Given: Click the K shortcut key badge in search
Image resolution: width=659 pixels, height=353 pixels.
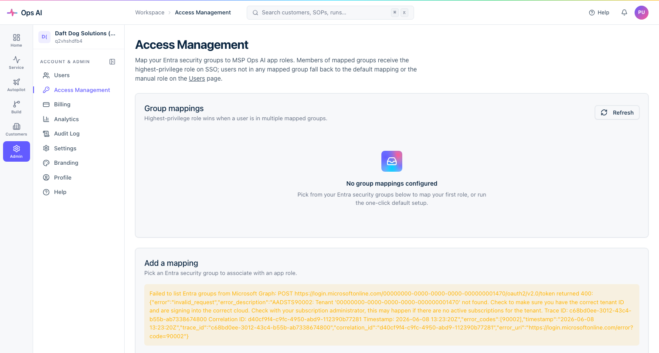Looking at the screenshot, I should (x=404, y=13).
